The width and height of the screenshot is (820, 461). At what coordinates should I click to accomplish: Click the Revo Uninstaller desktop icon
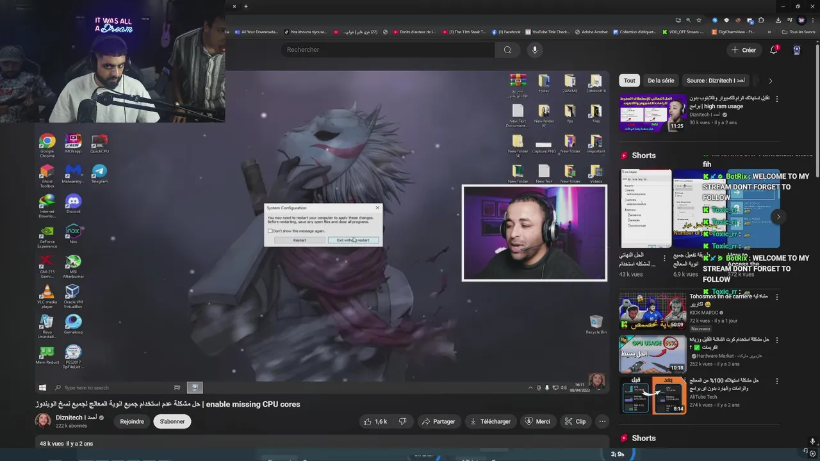pyautogui.click(x=47, y=327)
